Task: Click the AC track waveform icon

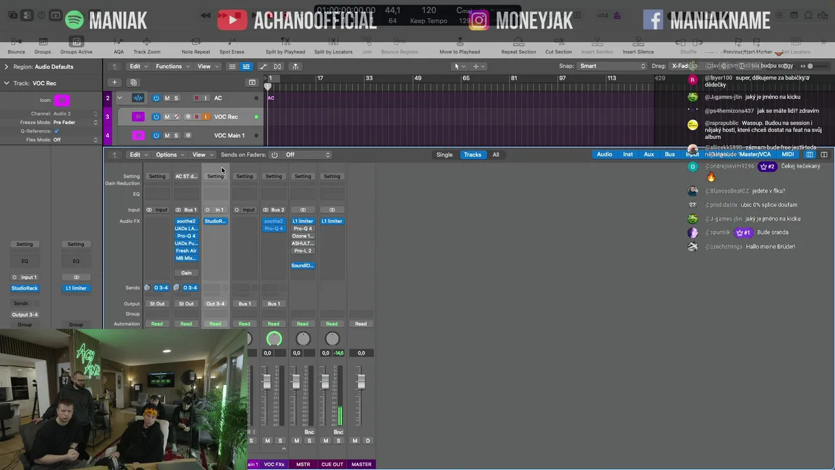Action: click(138, 98)
